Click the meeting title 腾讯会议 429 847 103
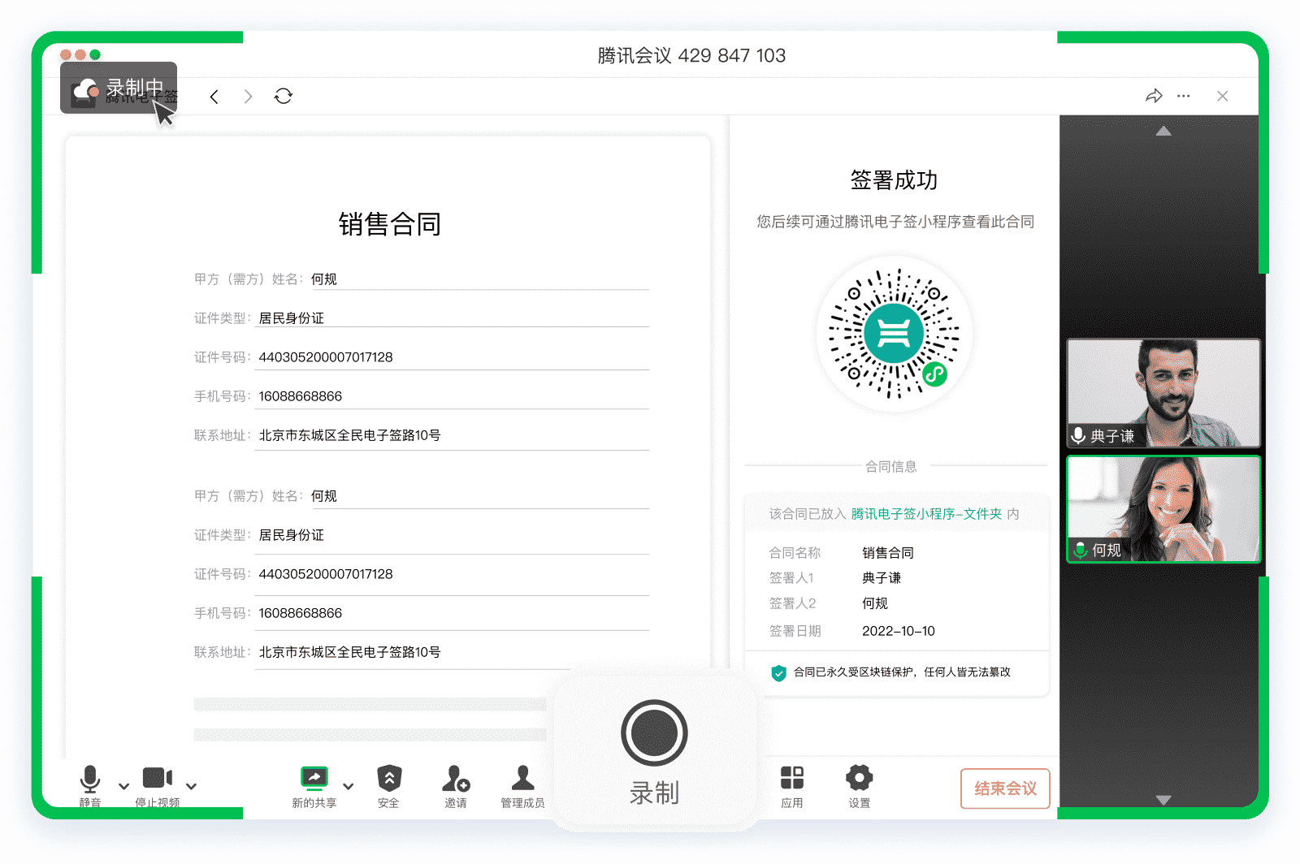 [691, 55]
